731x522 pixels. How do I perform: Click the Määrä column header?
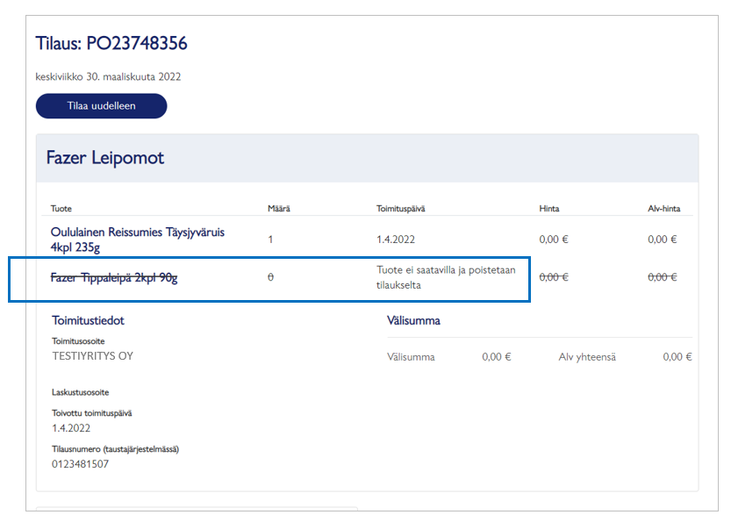pos(278,209)
